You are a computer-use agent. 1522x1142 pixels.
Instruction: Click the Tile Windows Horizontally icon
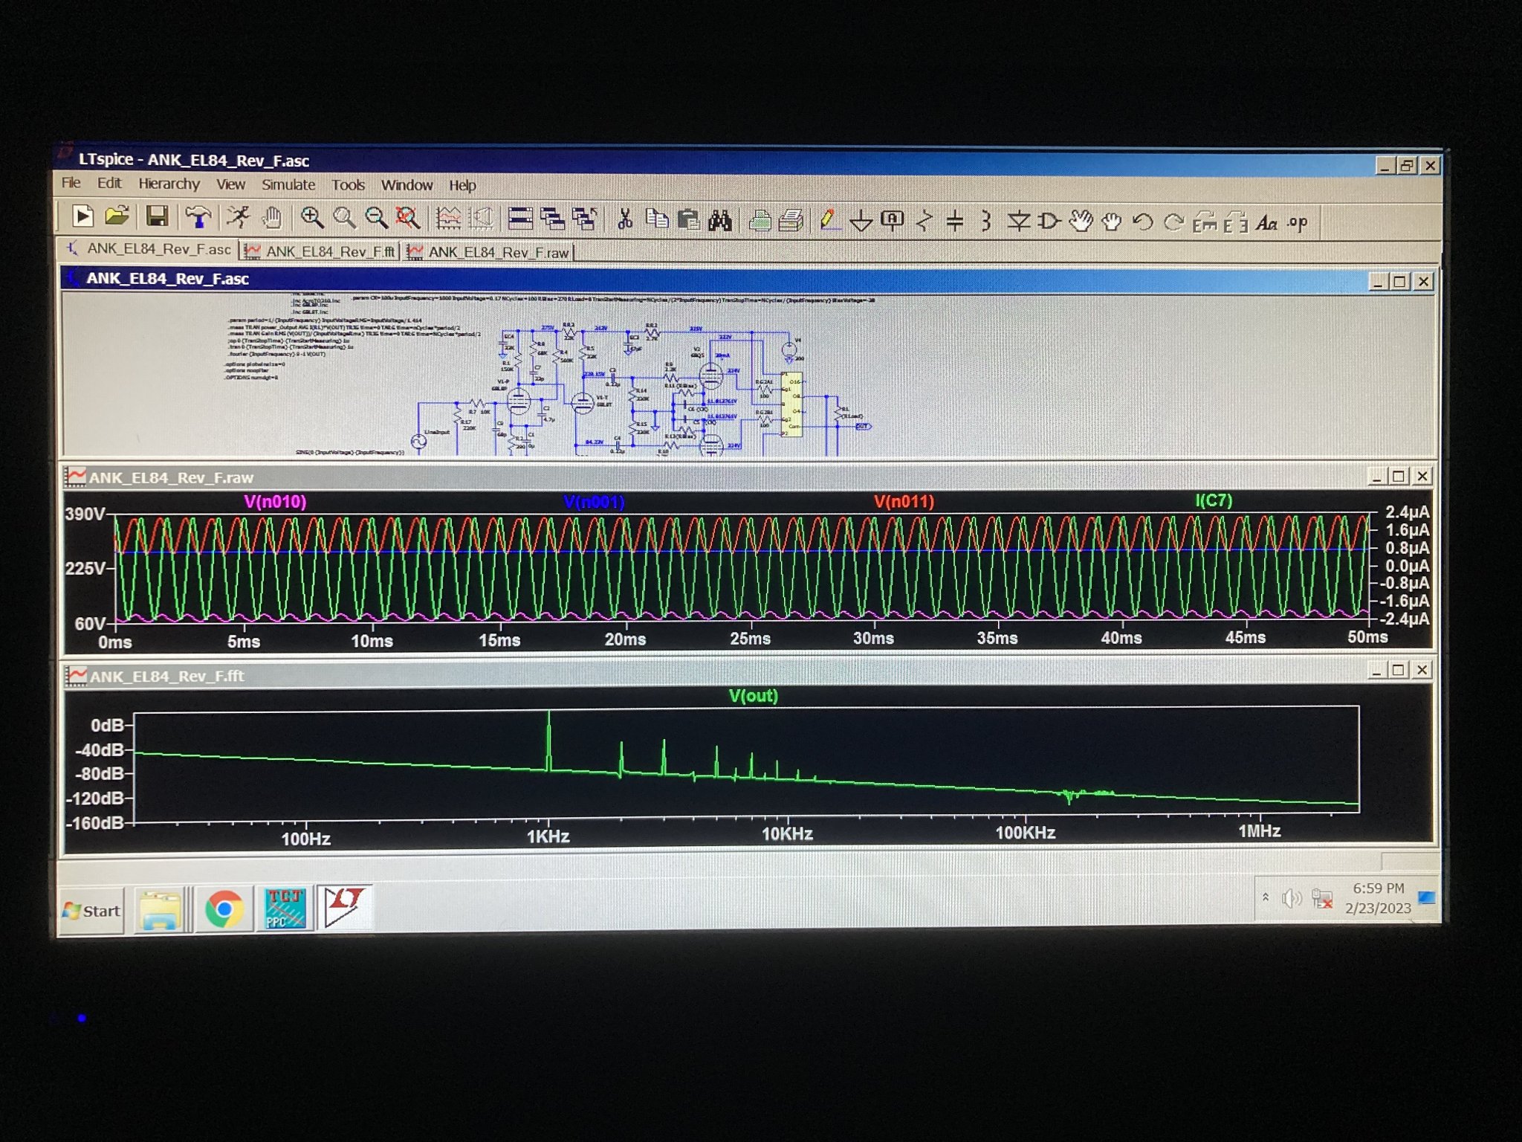[x=519, y=219]
